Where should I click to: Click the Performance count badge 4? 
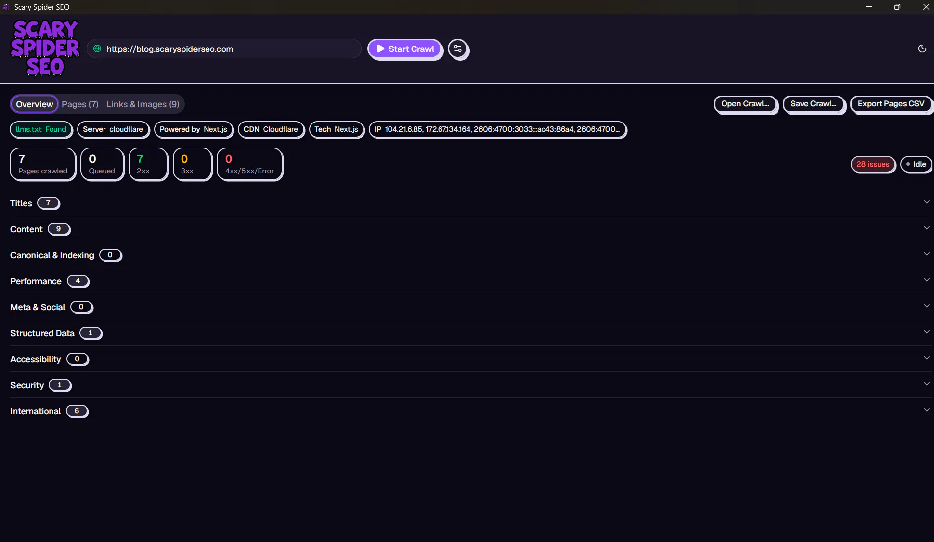click(78, 281)
